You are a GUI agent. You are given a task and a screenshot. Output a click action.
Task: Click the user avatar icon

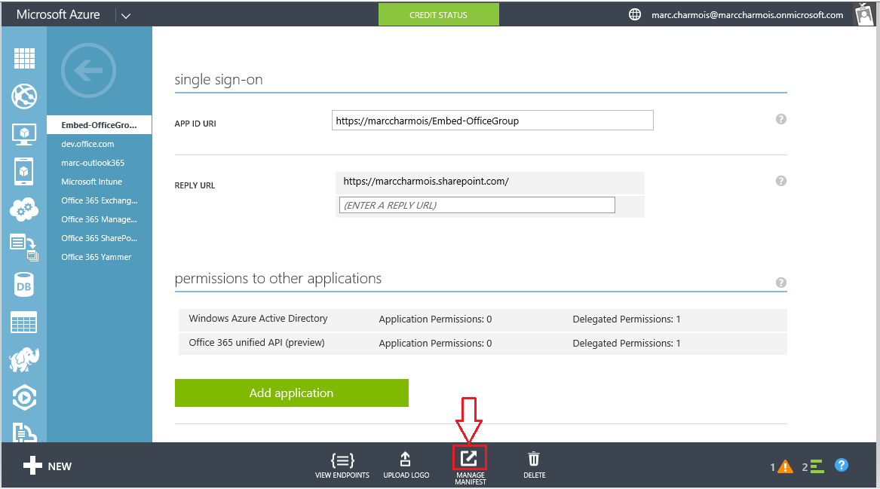tap(863, 14)
